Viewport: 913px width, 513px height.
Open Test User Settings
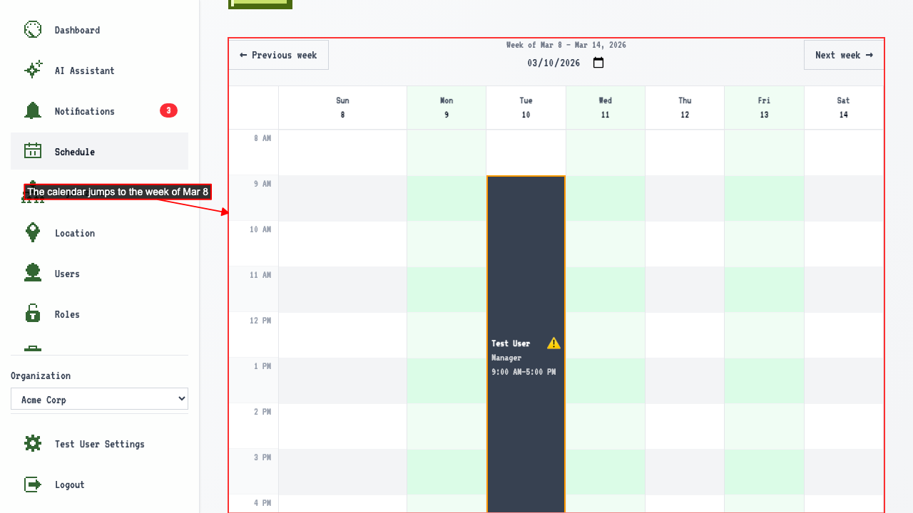99,444
